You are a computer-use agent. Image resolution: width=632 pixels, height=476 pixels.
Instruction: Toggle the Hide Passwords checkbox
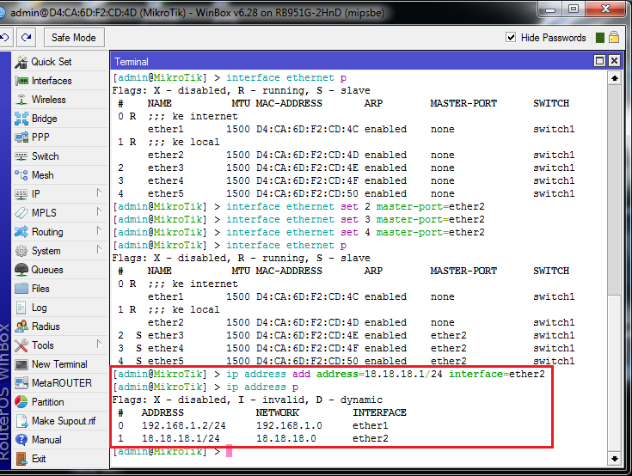coord(511,38)
